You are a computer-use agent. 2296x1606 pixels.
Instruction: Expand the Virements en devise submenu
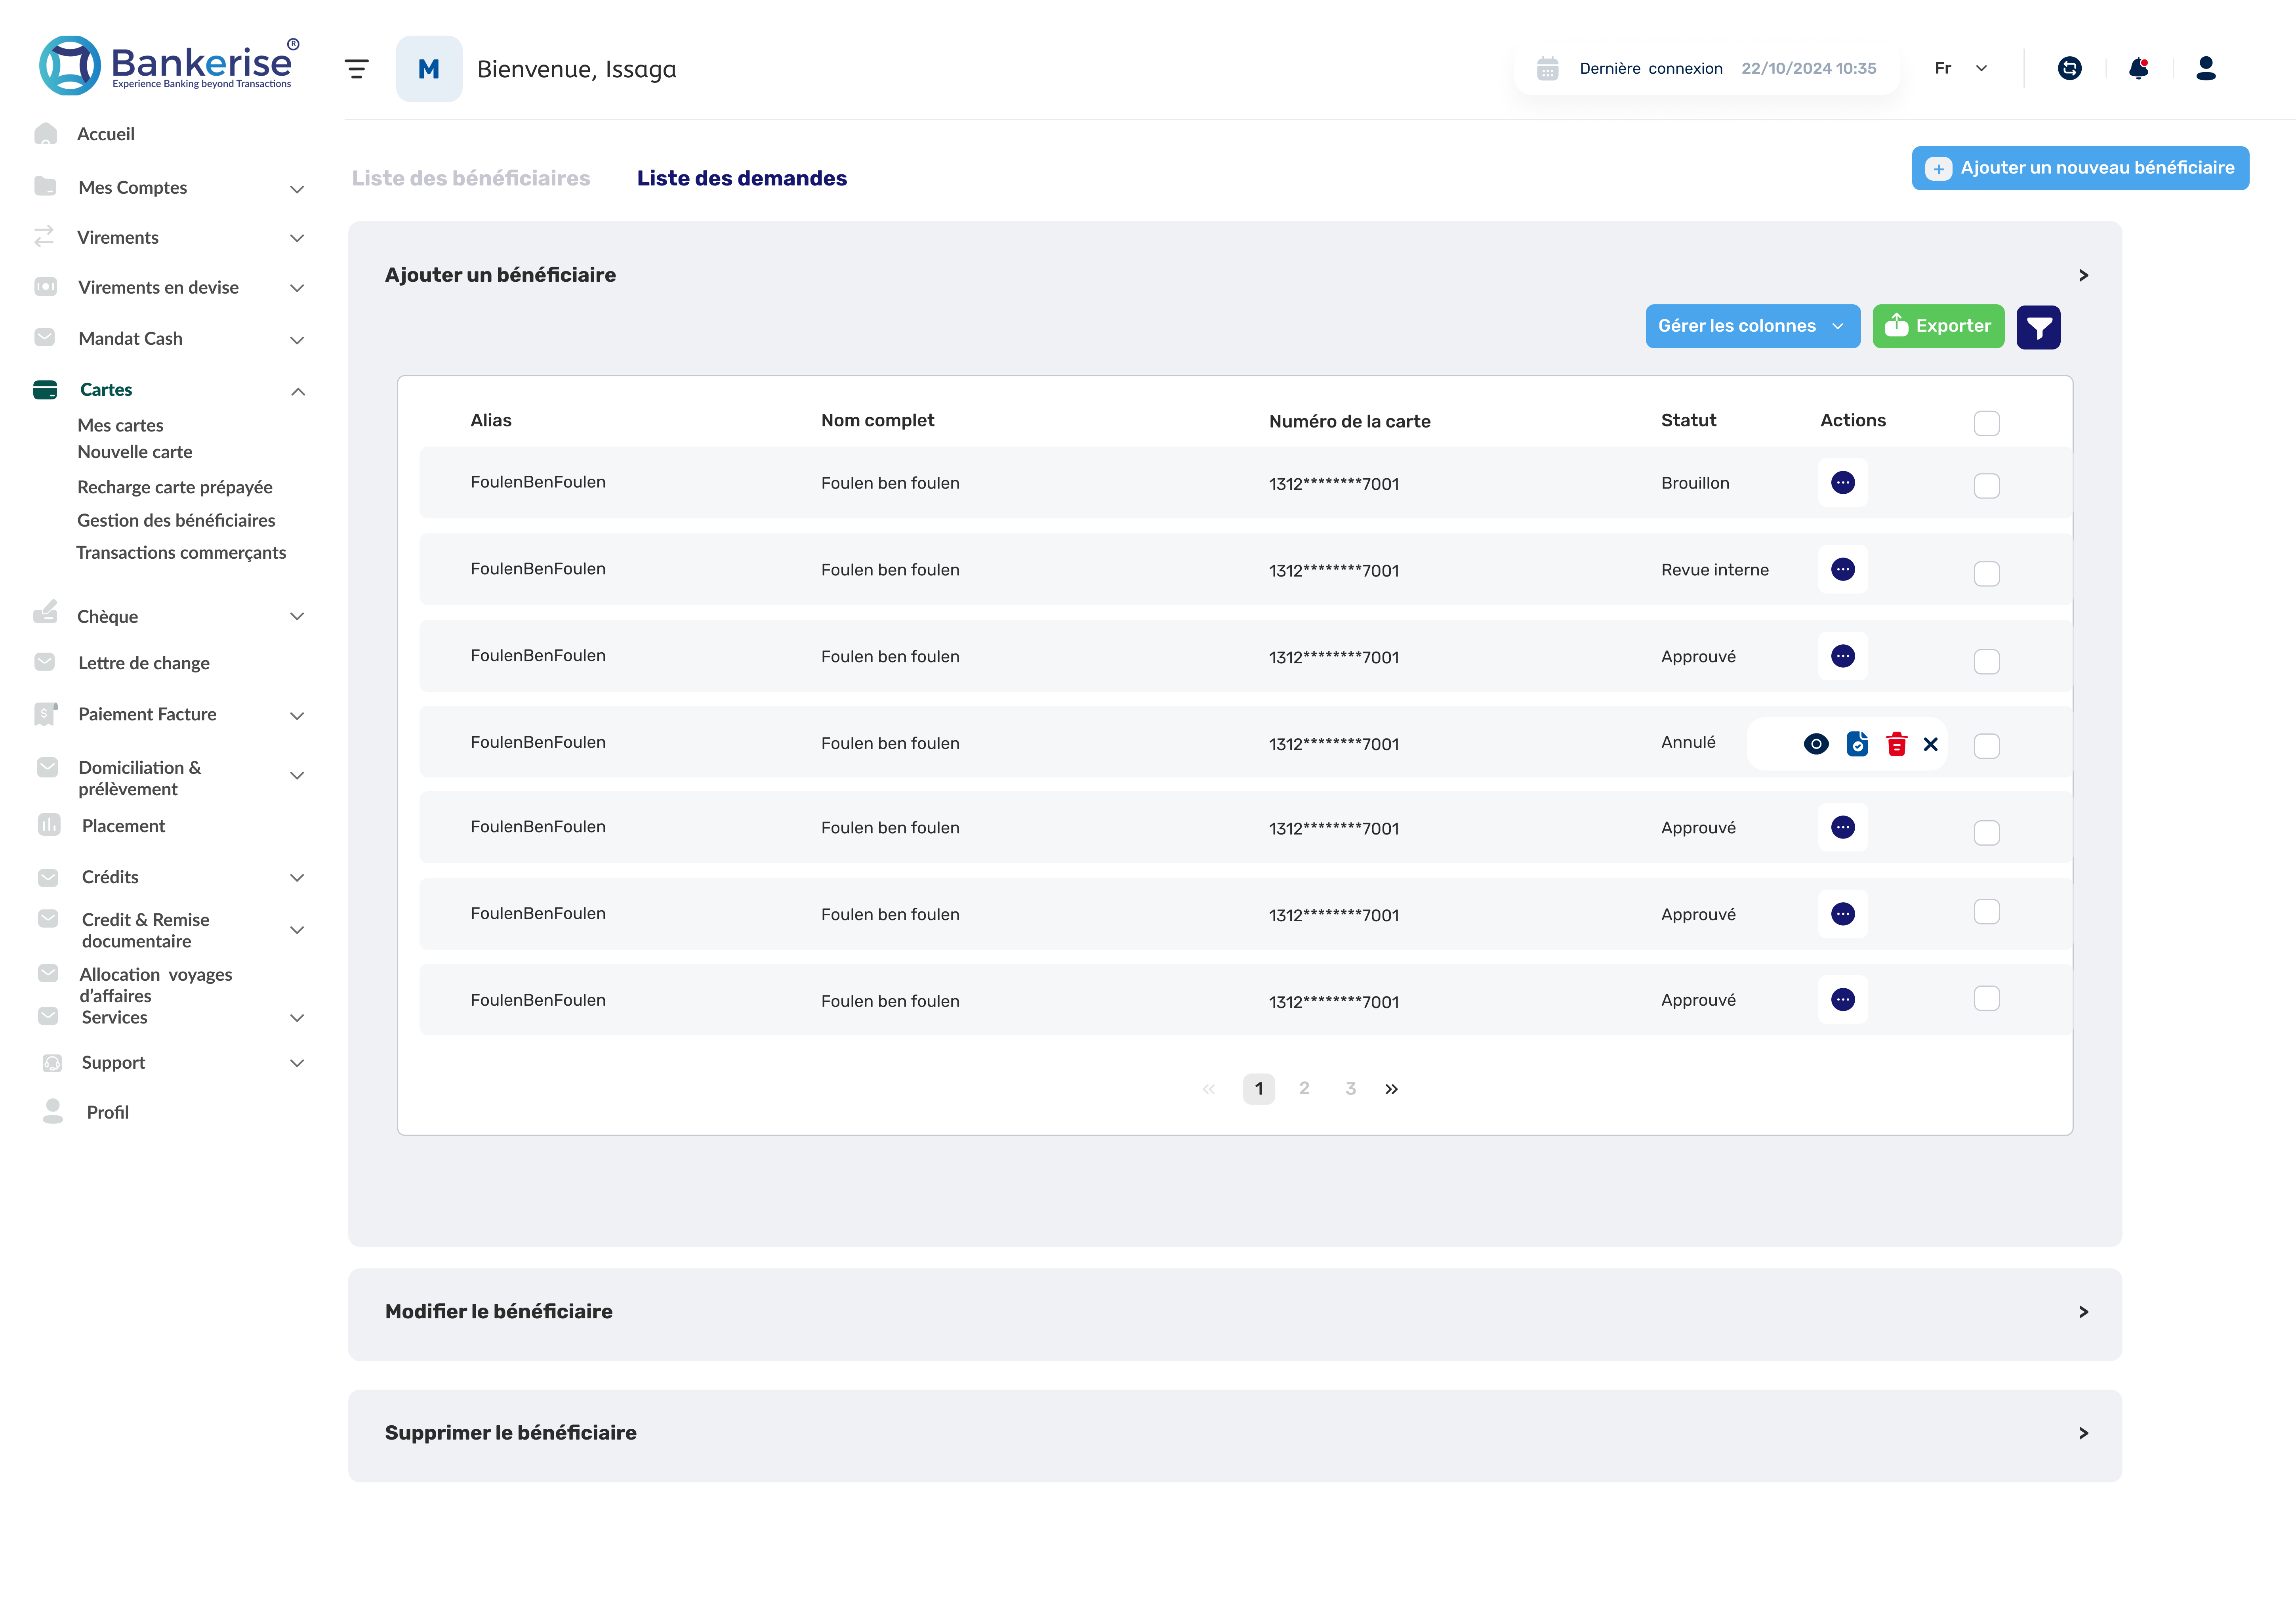click(297, 288)
